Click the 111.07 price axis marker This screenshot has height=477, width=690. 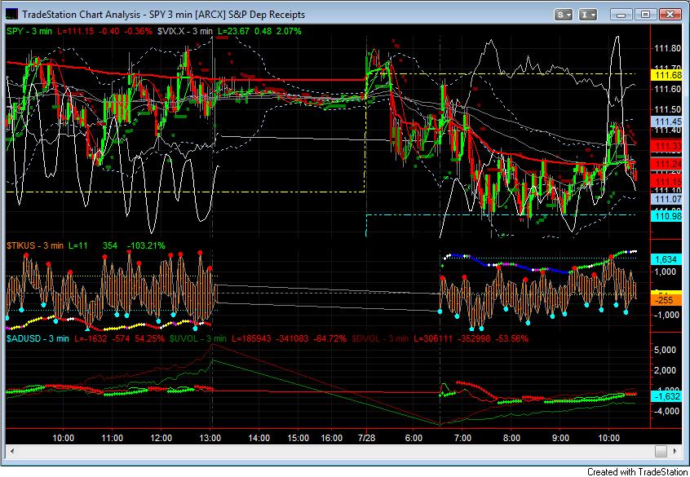(x=668, y=199)
